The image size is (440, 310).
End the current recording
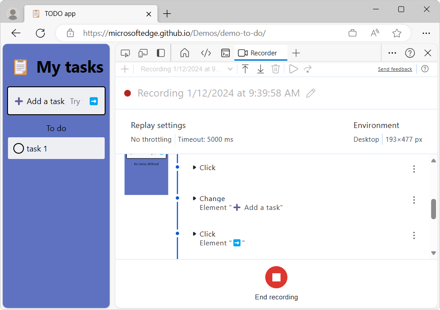pyautogui.click(x=276, y=277)
